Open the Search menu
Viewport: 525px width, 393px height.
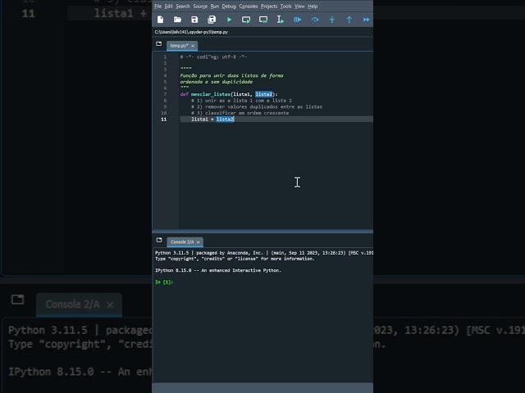[x=182, y=7]
